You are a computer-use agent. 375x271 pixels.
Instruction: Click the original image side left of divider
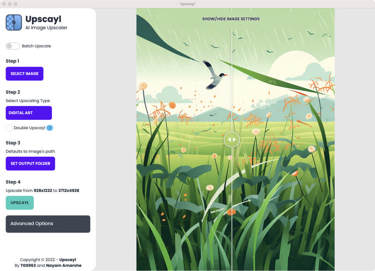pos(183,187)
